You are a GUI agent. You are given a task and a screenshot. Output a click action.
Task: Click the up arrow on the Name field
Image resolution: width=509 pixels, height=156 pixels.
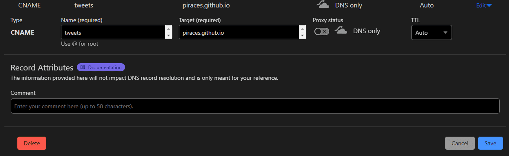[169, 29]
